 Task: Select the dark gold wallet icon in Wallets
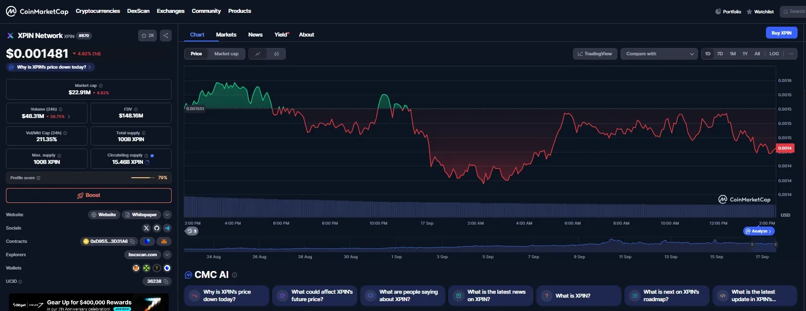click(x=157, y=268)
